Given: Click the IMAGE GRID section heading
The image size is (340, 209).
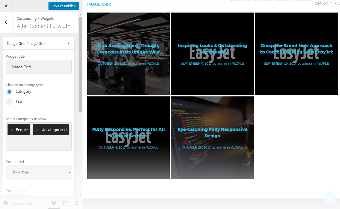Looking at the screenshot, I should [99, 4].
